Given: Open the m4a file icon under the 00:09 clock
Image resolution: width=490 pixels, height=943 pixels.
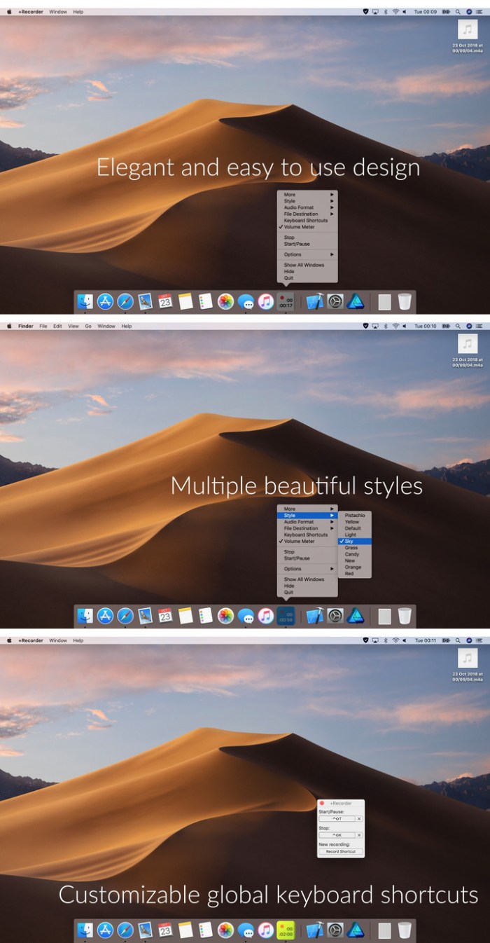Looking at the screenshot, I should point(468,29).
